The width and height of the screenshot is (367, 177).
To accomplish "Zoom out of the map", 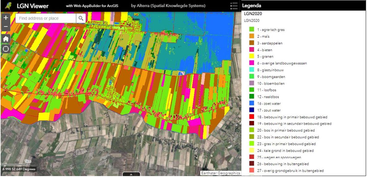I will (6, 27).
